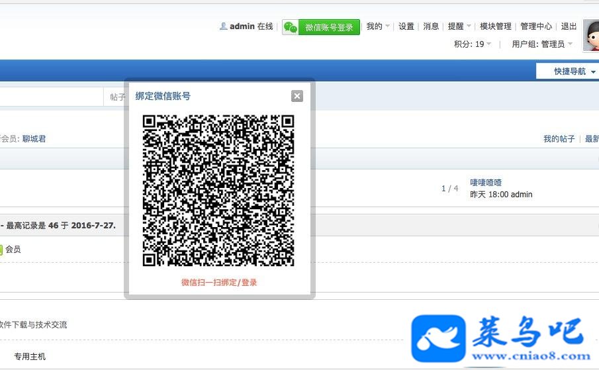Open 消息 in the top navigation
The height and width of the screenshot is (370, 599).
click(x=430, y=26)
